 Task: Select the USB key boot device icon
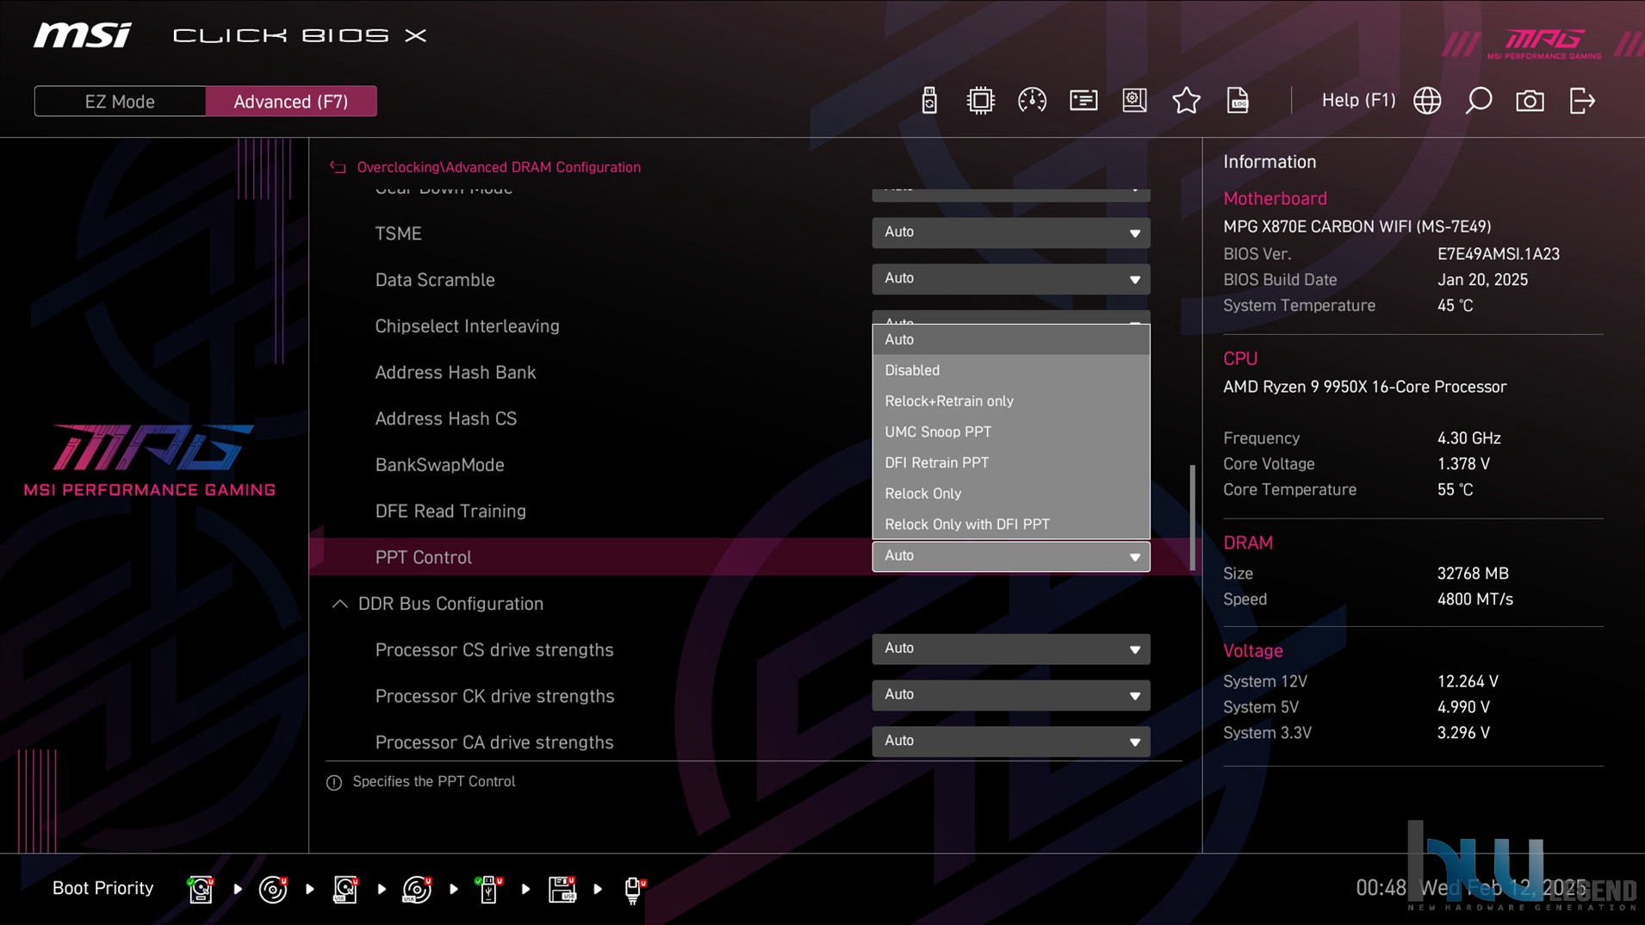tap(489, 889)
